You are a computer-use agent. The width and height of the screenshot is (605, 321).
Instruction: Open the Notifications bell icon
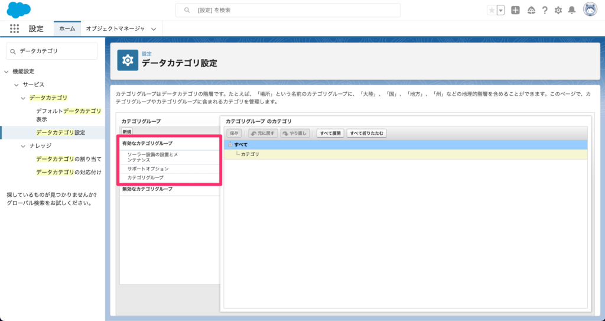pyautogui.click(x=572, y=11)
